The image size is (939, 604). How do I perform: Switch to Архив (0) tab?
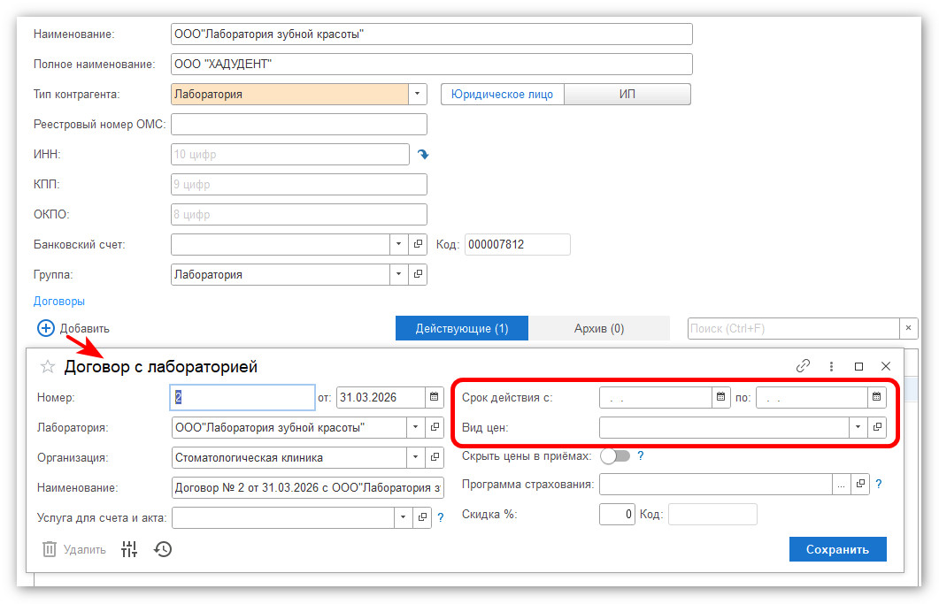[598, 328]
